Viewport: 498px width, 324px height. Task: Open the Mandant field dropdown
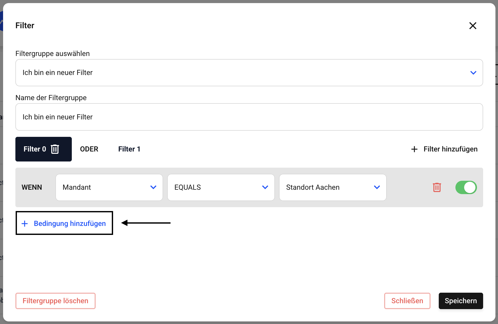[x=109, y=187]
